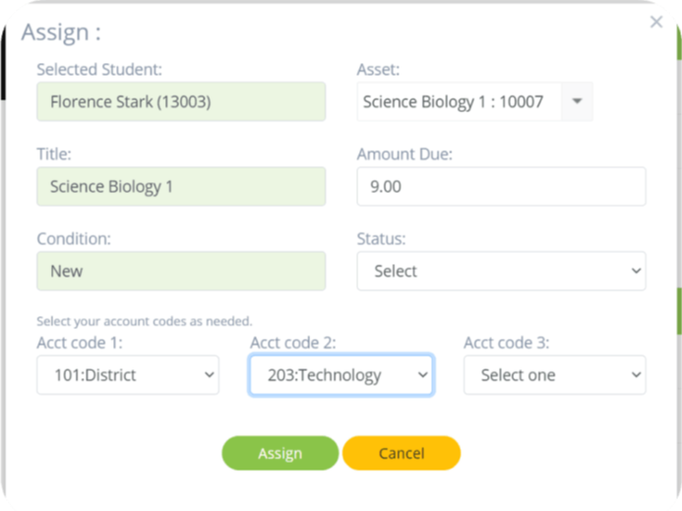The image size is (682, 511).
Task: Click the Title field Science Biology 1
Action: 181,186
